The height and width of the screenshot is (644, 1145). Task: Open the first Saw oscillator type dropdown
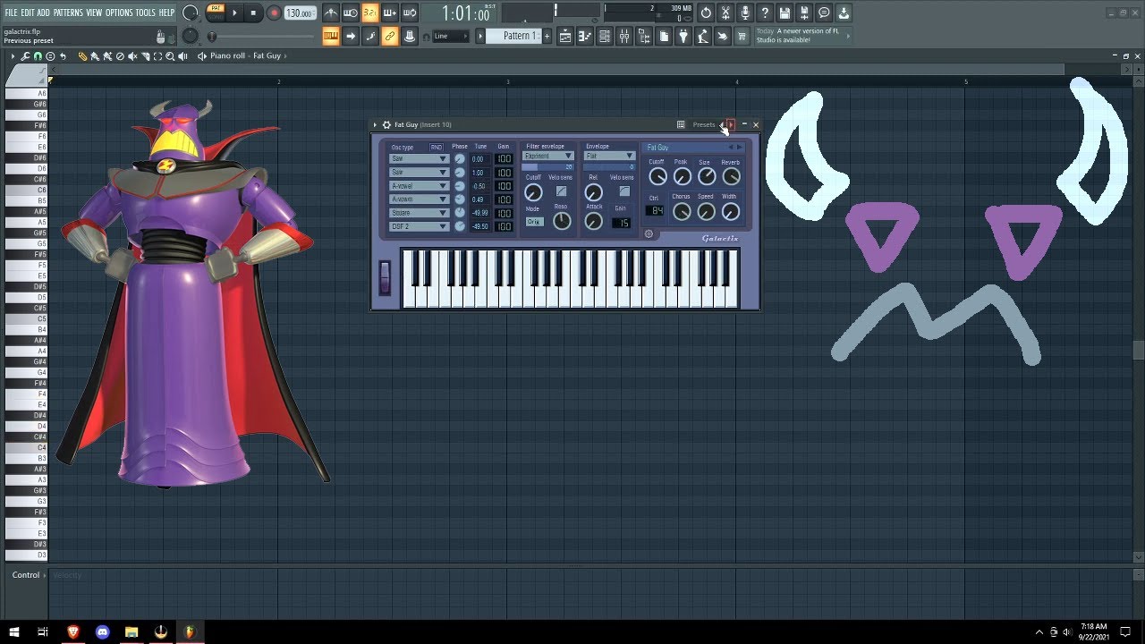tap(420, 158)
